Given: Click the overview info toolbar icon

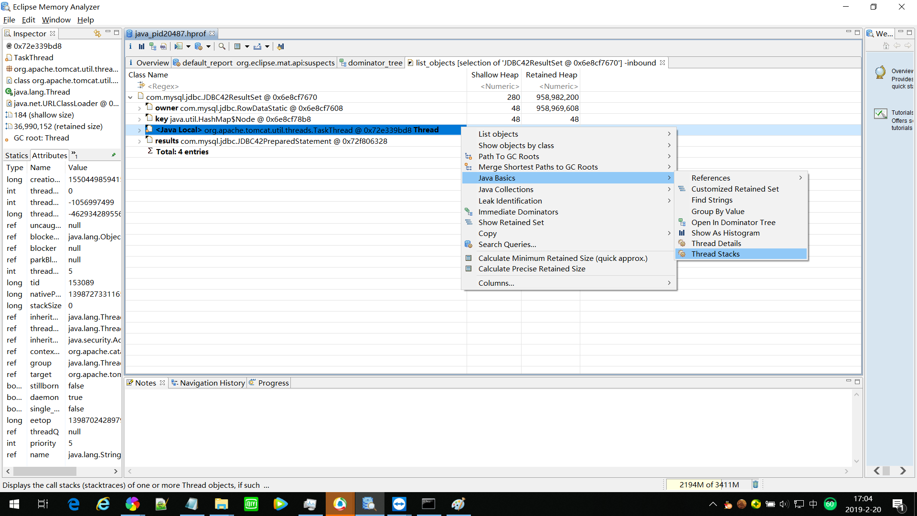Looking at the screenshot, I should [130, 46].
